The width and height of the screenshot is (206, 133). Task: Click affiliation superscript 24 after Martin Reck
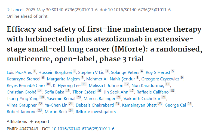[x=71, y=110]
